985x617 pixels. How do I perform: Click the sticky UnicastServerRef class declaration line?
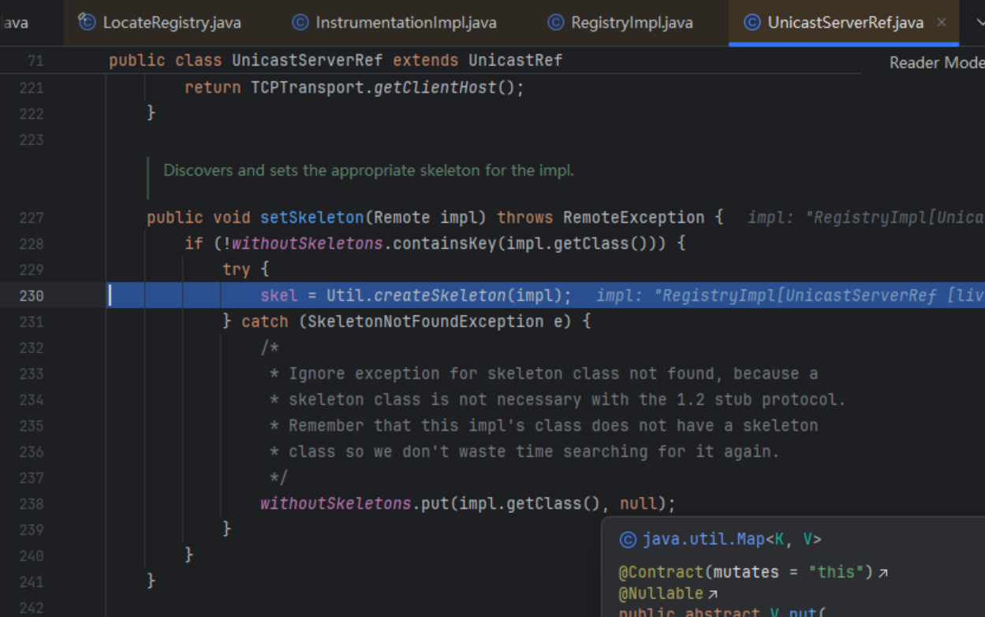[x=335, y=61]
